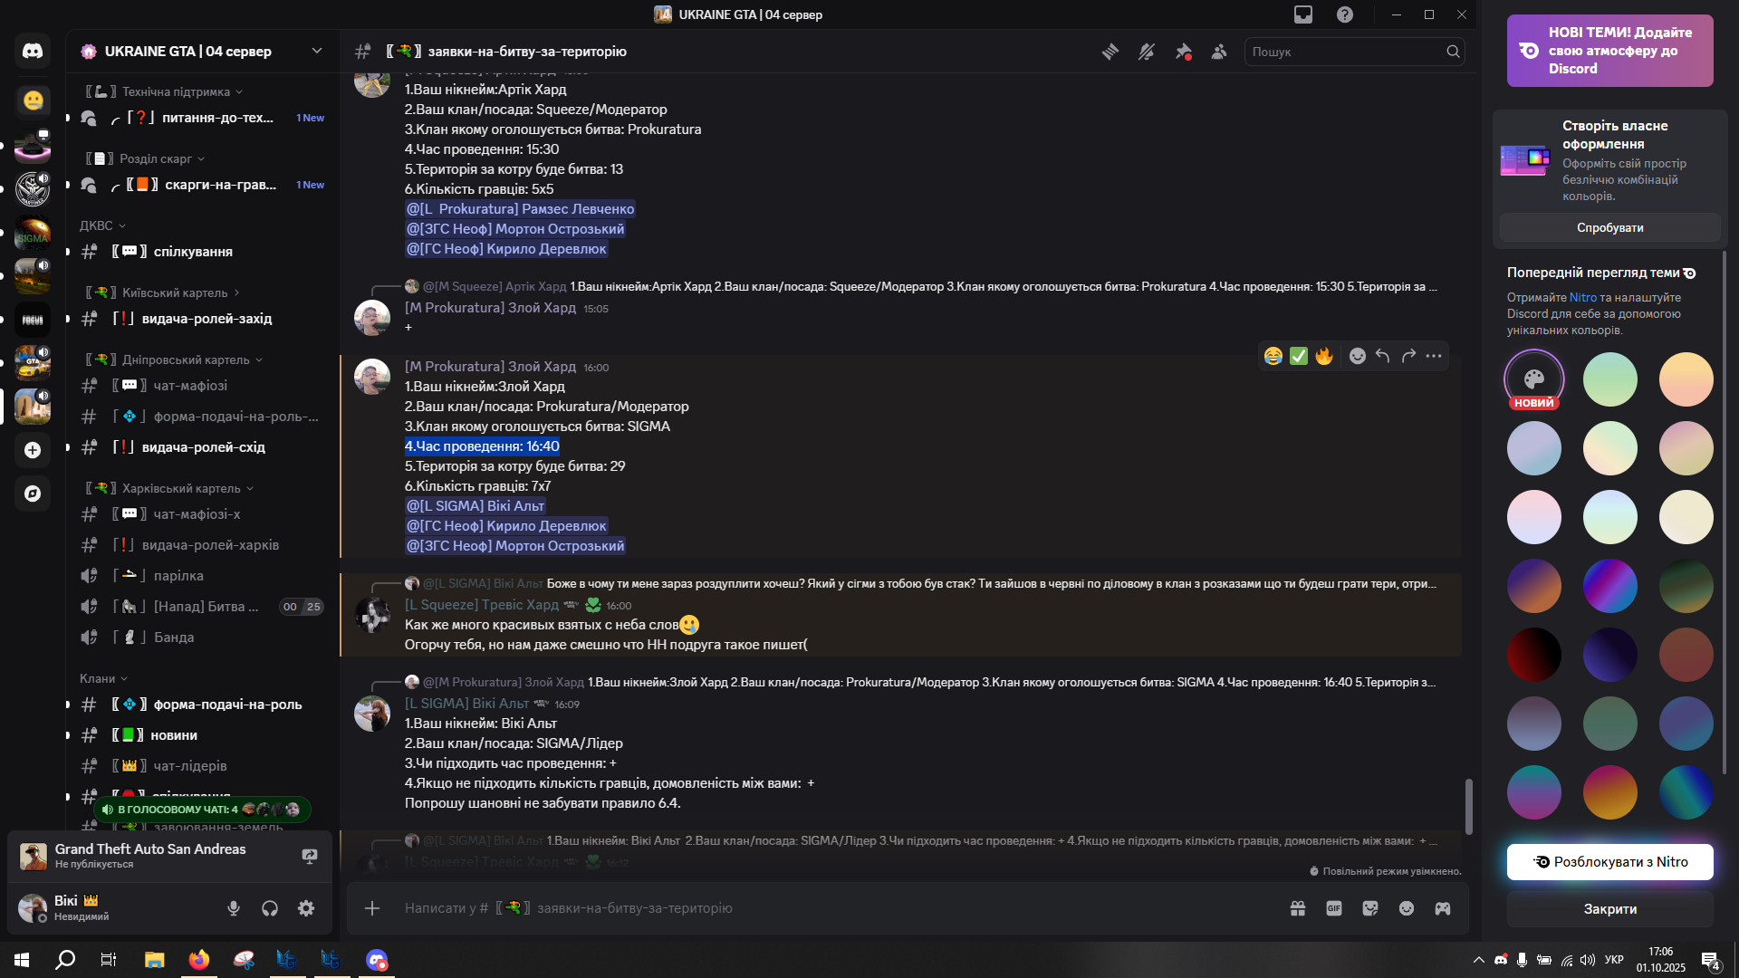Open the emoji picker
Screen dimensions: 1739x978
[x=1407, y=908]
